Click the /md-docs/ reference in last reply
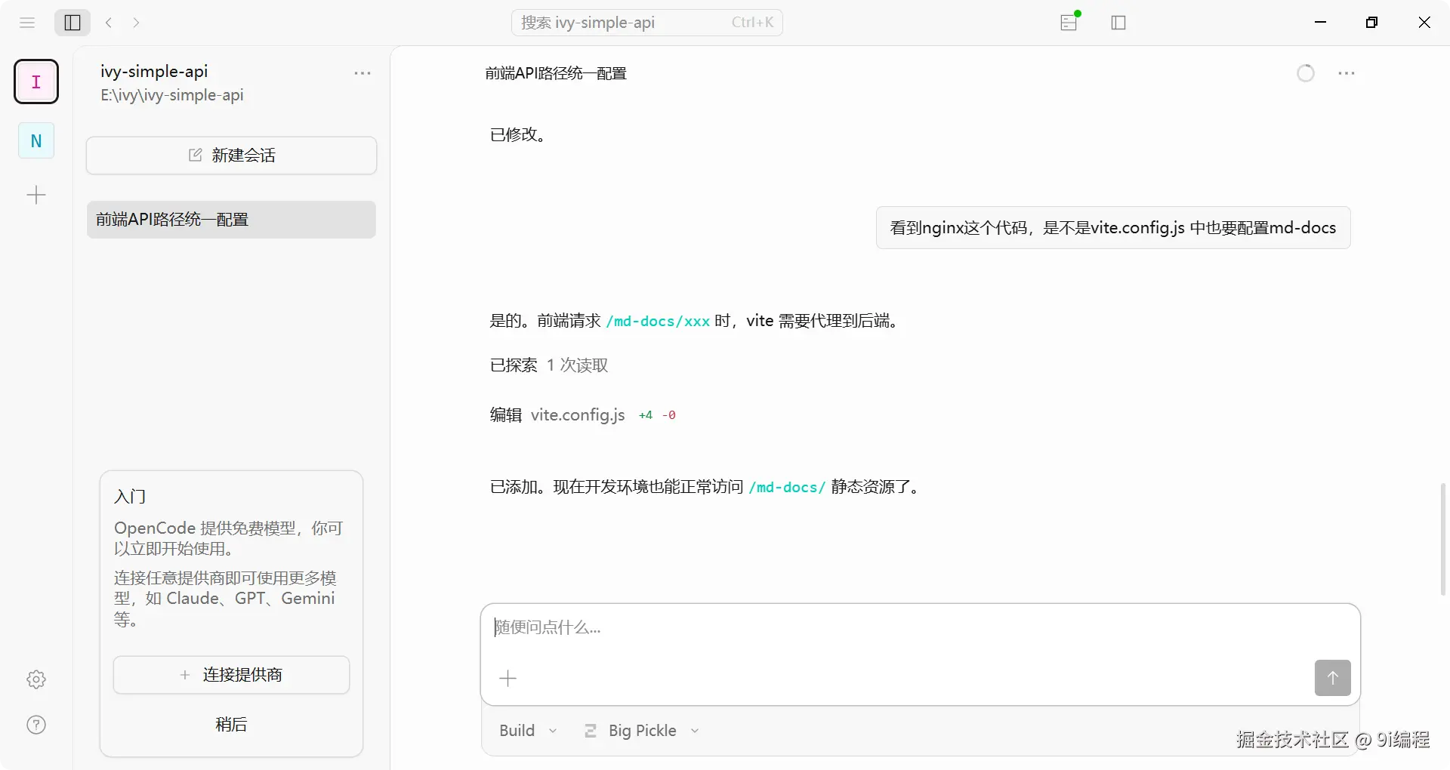The width and height of the screenshot is (1450, 770). click(x=788, y=488)
